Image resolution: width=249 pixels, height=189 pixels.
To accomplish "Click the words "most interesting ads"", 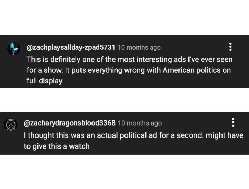I will [x=152, y=60].
